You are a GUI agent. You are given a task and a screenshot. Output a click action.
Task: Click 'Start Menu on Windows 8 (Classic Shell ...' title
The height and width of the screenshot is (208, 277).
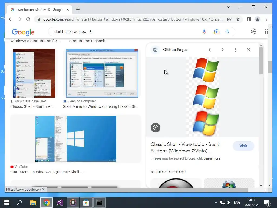click(47, 172)
